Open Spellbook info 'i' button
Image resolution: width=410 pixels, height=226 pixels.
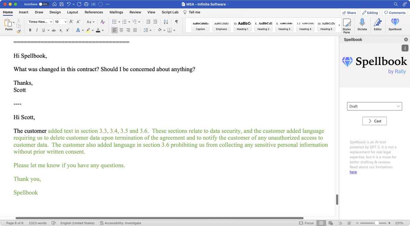(405, 48)
